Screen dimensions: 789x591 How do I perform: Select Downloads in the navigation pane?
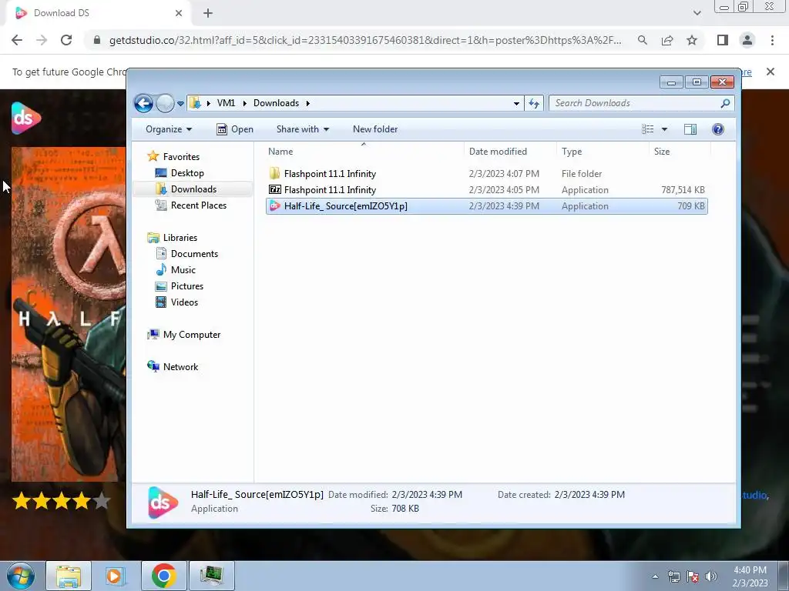pyautogui.click(x=193, y=189)
